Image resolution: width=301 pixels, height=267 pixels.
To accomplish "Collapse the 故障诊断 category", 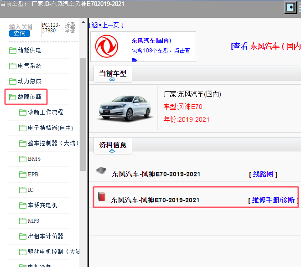I will coord(30,97).
